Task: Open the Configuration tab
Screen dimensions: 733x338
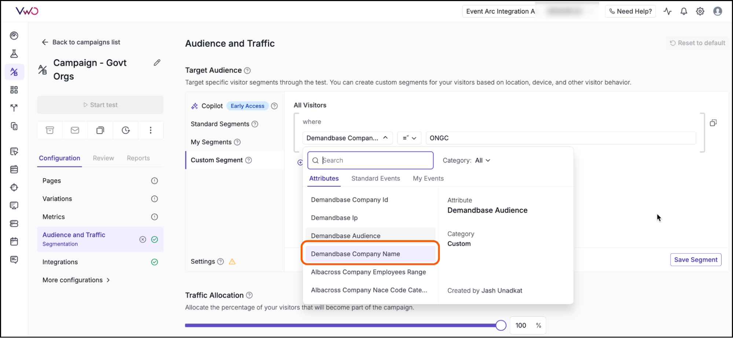Action: (59, 158)
